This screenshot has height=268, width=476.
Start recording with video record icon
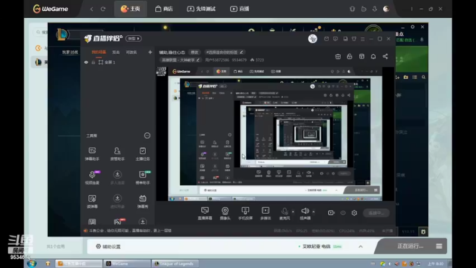[x=331, y=213]
